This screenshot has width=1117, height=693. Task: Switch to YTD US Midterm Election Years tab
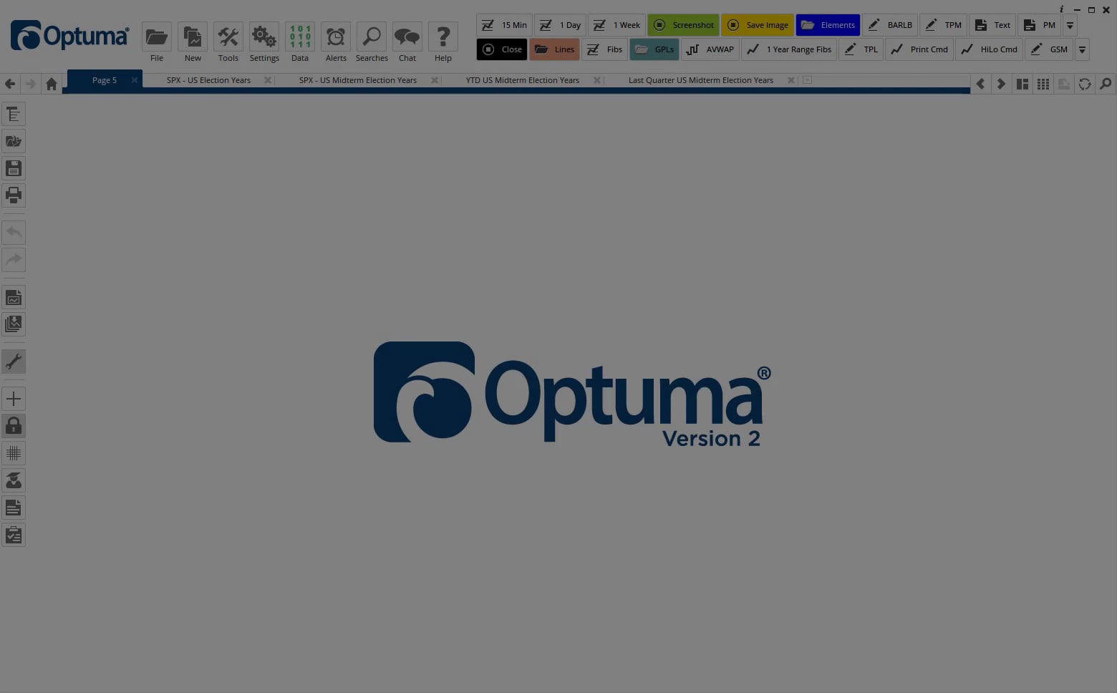pos(522,80)
